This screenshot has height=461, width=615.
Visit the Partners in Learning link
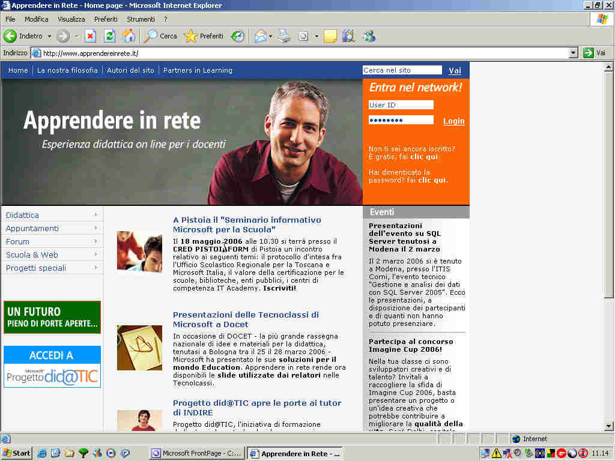tap(198, 70)
